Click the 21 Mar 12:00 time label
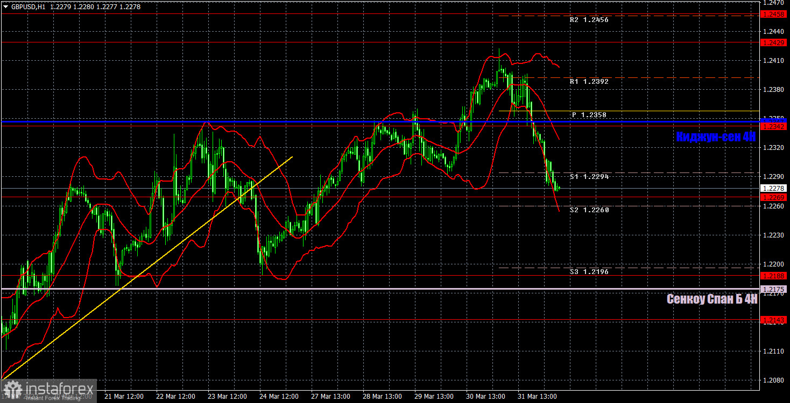Image resolution: width=790 pixels, height=403 pixels. (x=124, y=396)
